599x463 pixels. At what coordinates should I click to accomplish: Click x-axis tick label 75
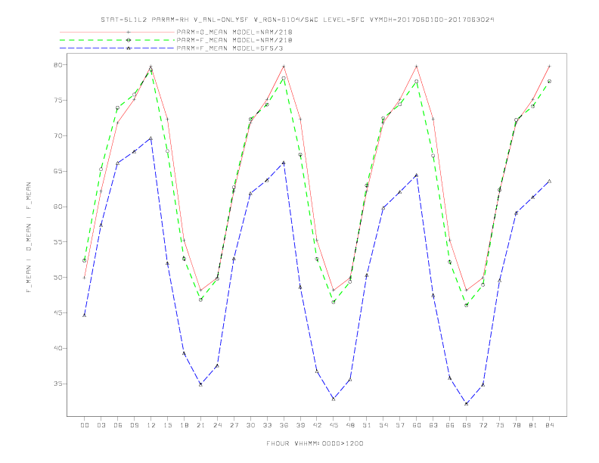(500, 425)
